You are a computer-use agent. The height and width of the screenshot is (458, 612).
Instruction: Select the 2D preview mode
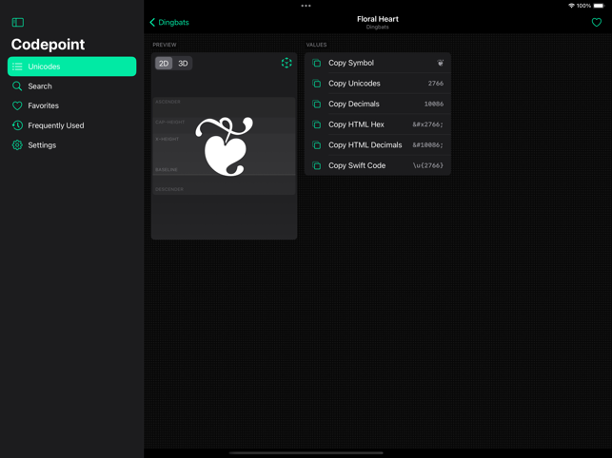pyautogui.click(x=164, y=63)
